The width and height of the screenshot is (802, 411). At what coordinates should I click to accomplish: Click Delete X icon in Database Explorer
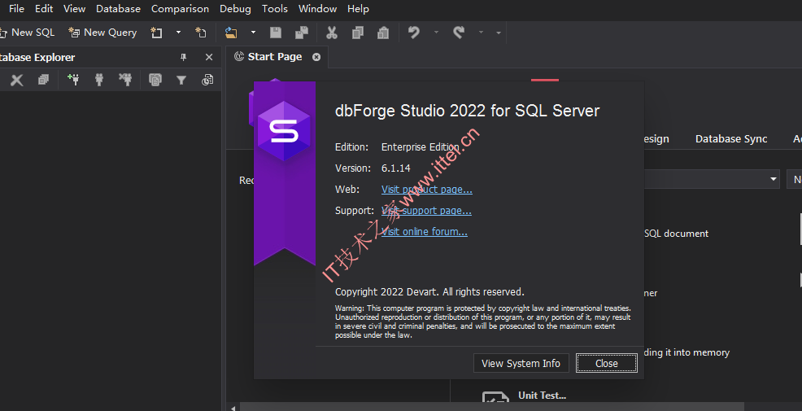17,80
